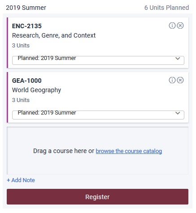This screenshot has width=196, height=213.
Task: Follow the browse the course catalog link
Action: pyautogui.click(x=129, y=151)
